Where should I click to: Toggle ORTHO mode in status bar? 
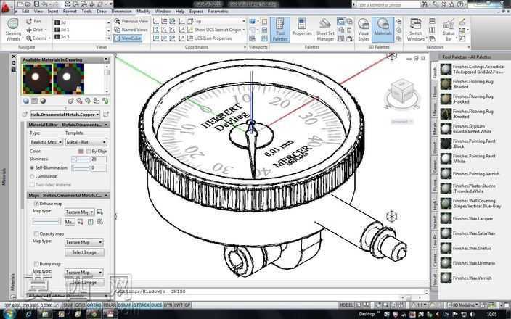pos(94,305)
